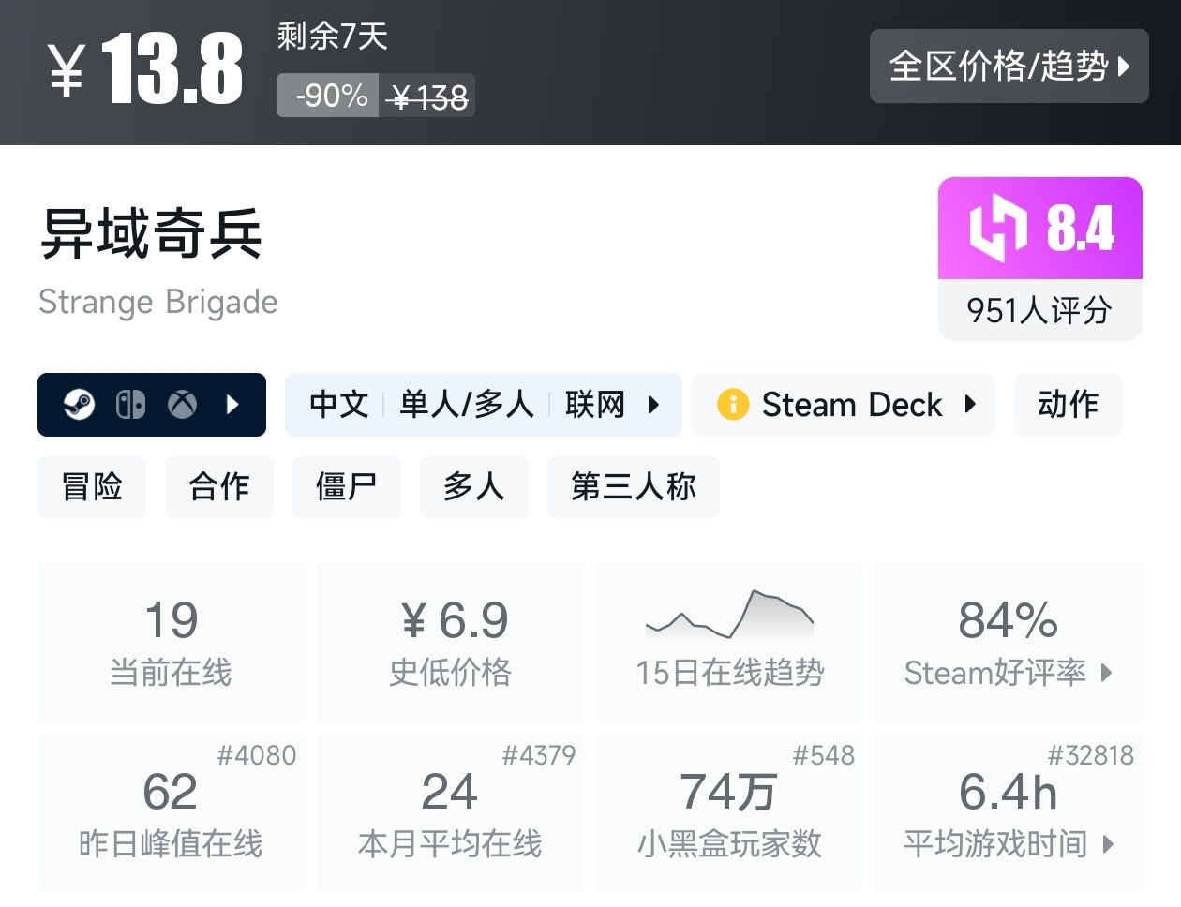The width and height of the screenshot is (1181, 907).
Task: Select the 动作 genre tag
Action: click(1068, 405)
